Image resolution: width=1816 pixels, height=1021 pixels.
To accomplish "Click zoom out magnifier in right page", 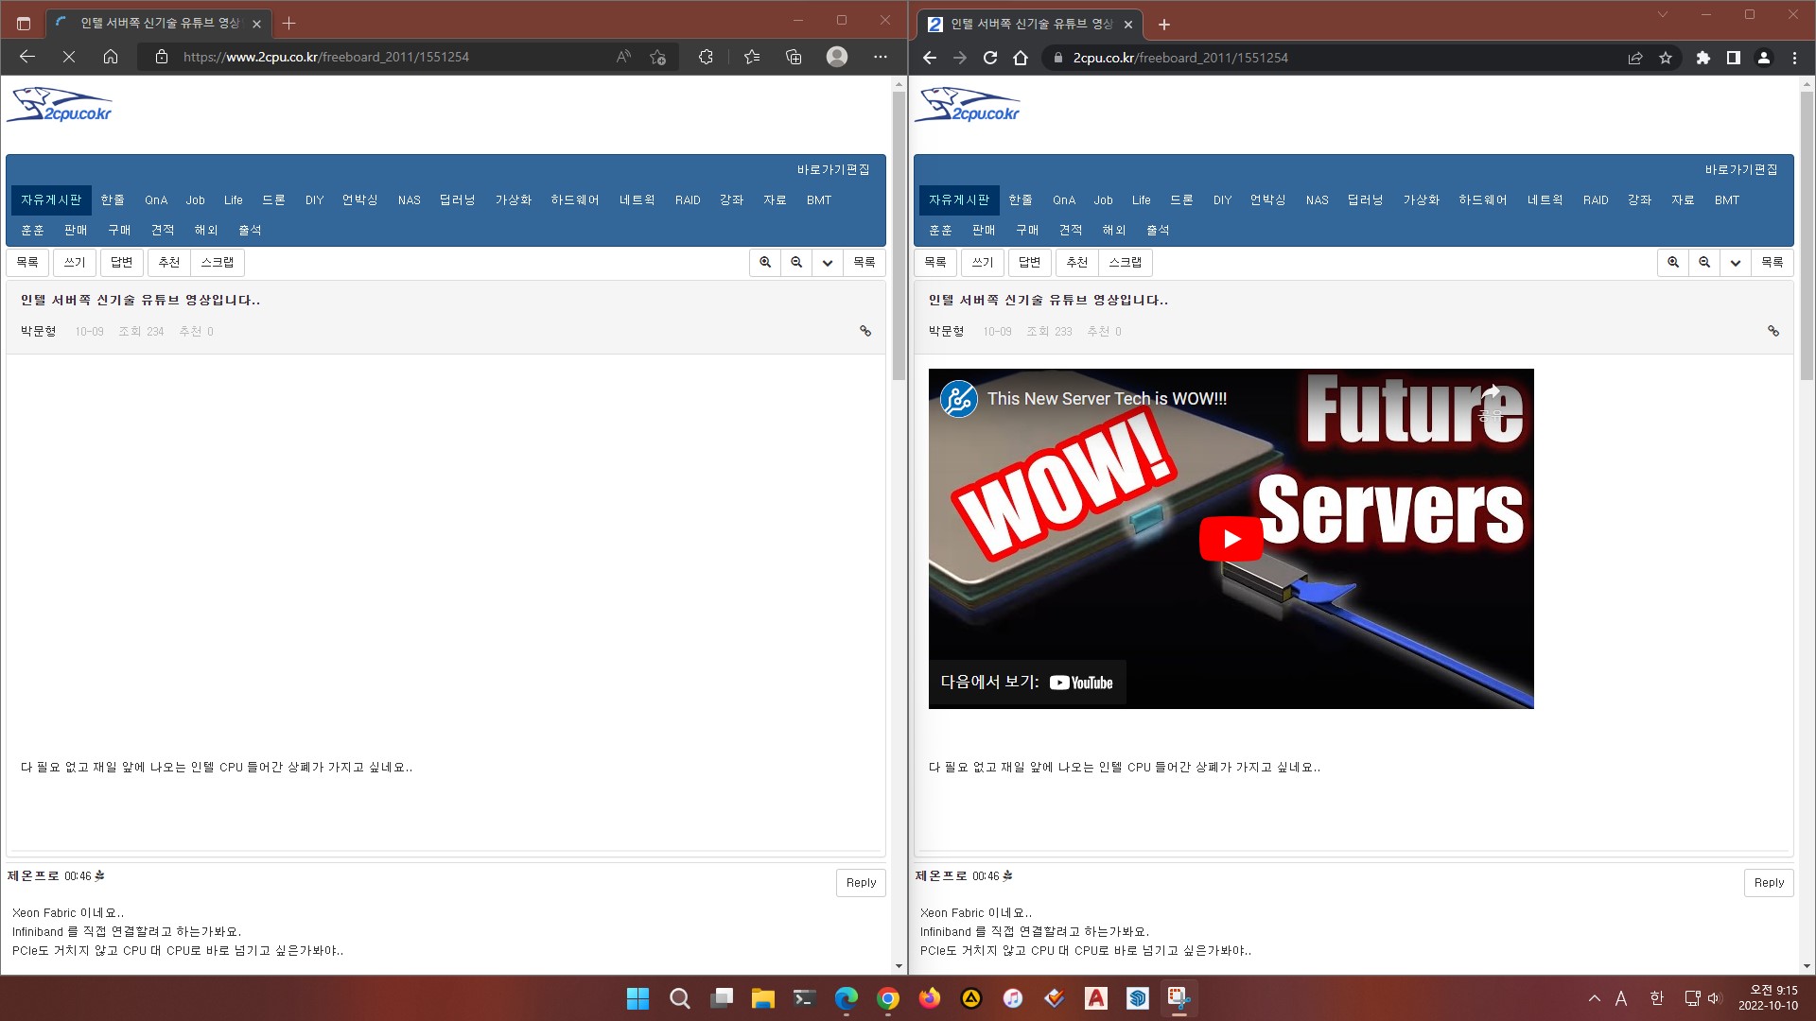I will pos(1704,262).
